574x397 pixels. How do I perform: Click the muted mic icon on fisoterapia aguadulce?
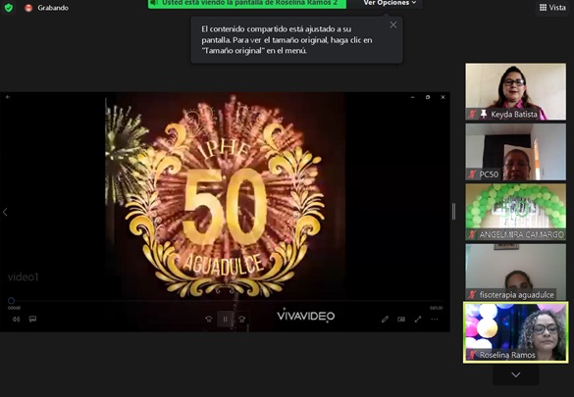[472, 294]
